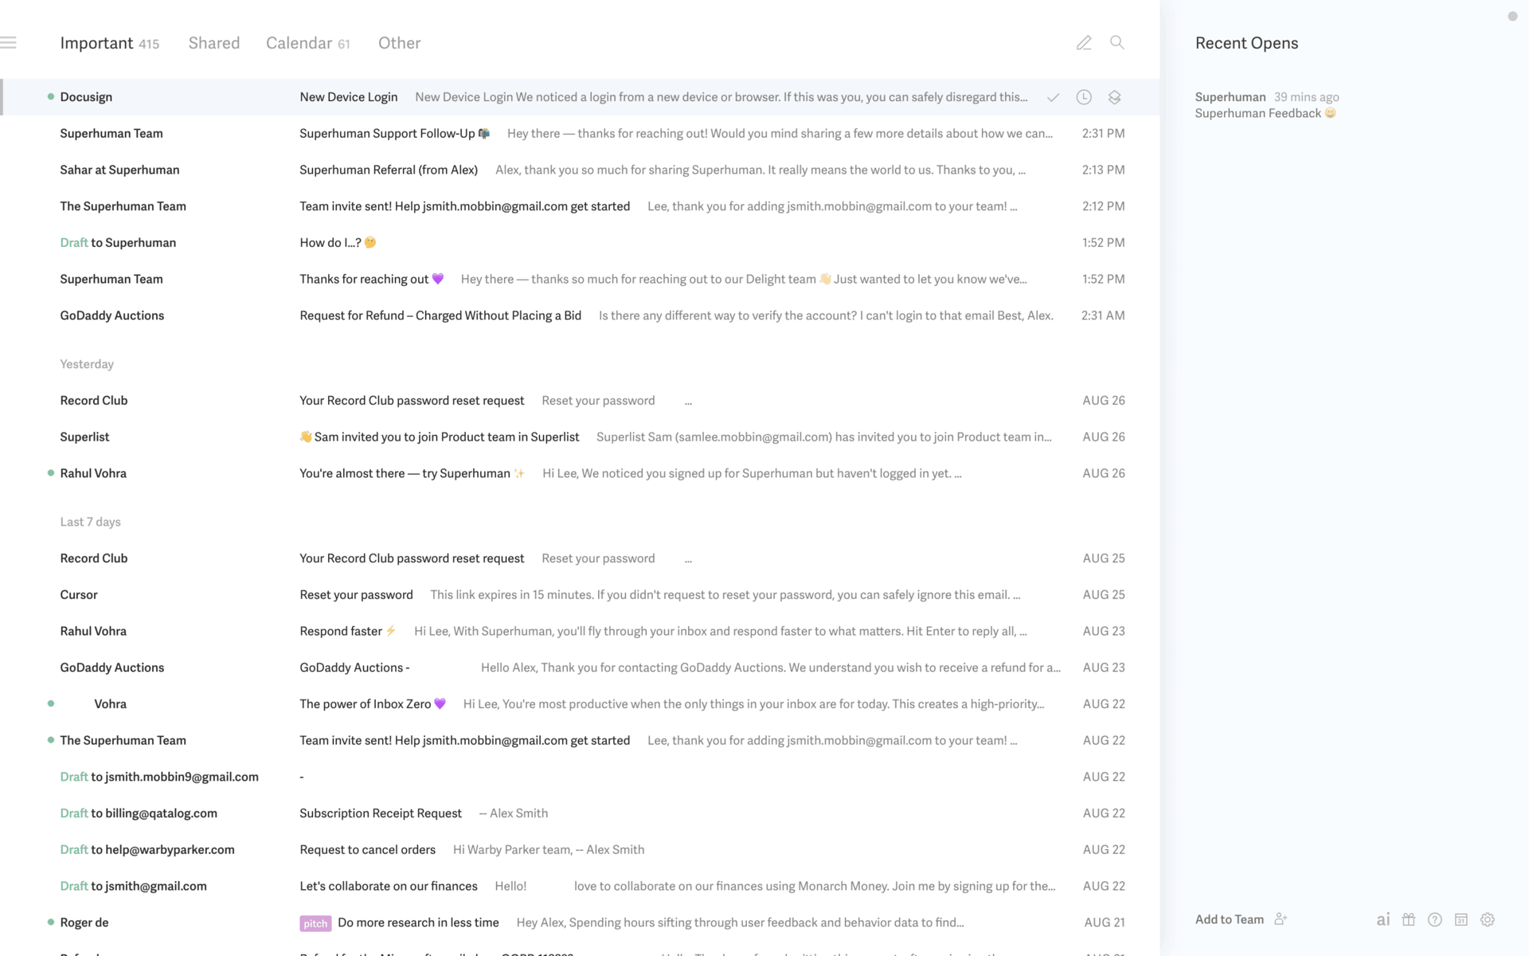
Task: Open the calendar icon in bottom bar
Action: pos(1461,919)
